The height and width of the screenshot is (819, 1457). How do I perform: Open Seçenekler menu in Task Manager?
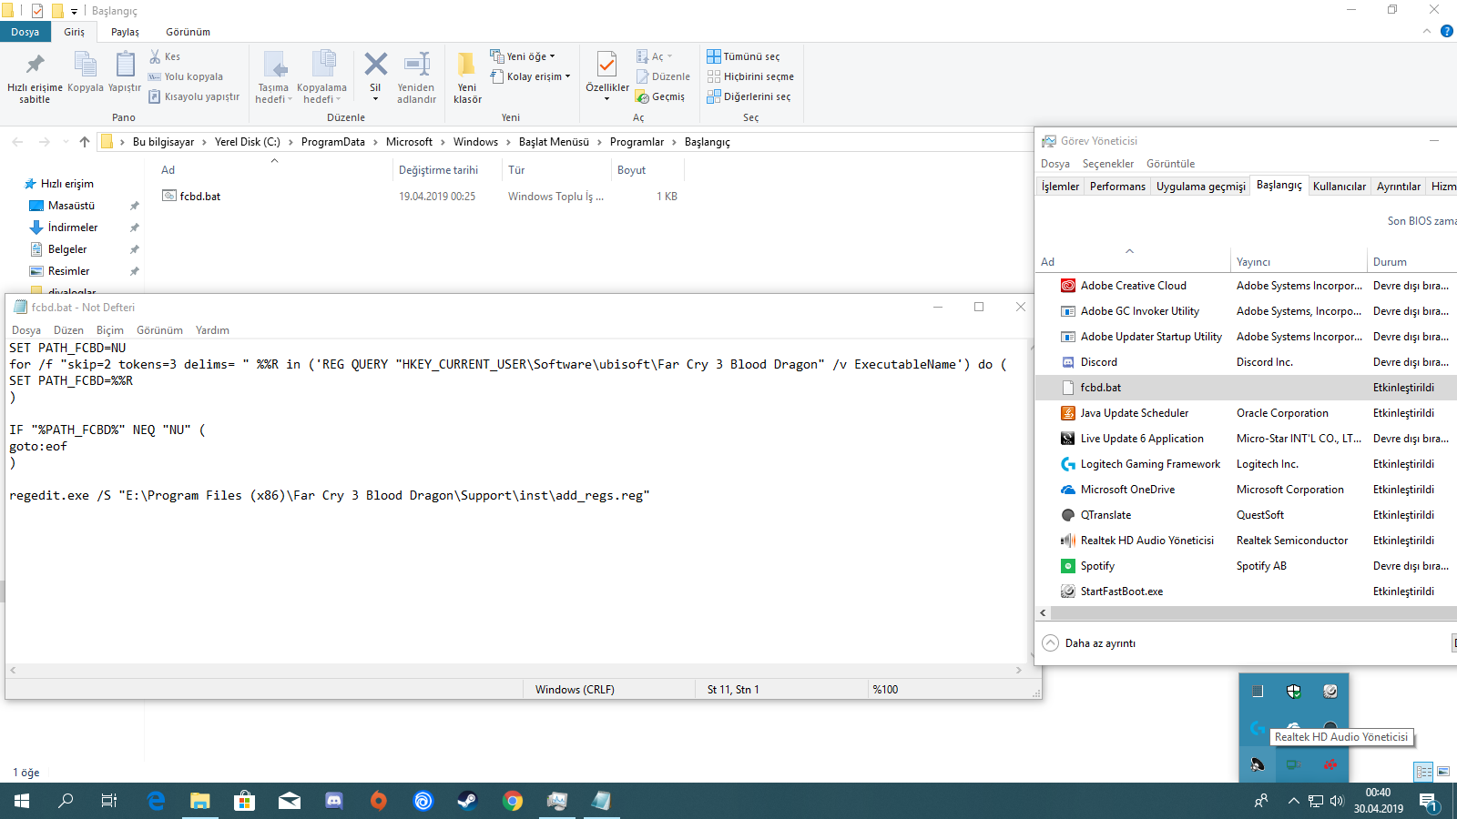(1107, 164)
